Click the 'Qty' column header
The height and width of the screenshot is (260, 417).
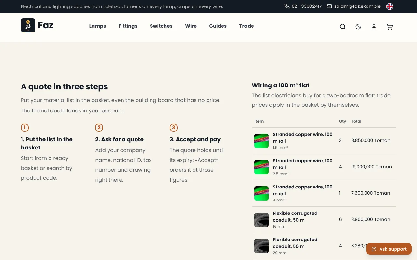click(342, 121)
